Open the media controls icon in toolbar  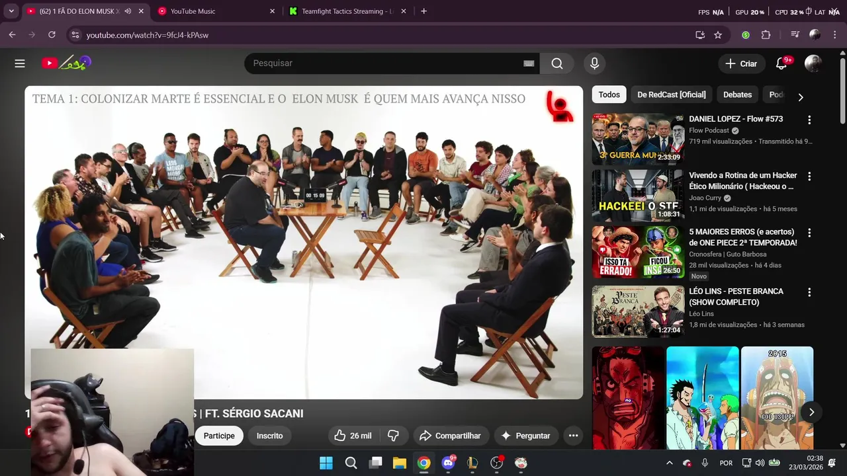click(x=795, y=35)
